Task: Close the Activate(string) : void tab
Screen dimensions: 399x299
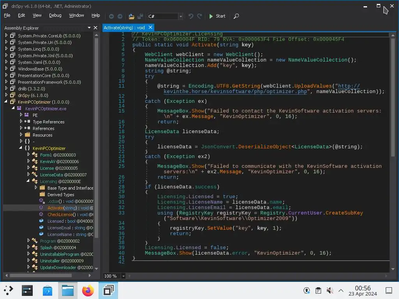Action: coord(150,27)
